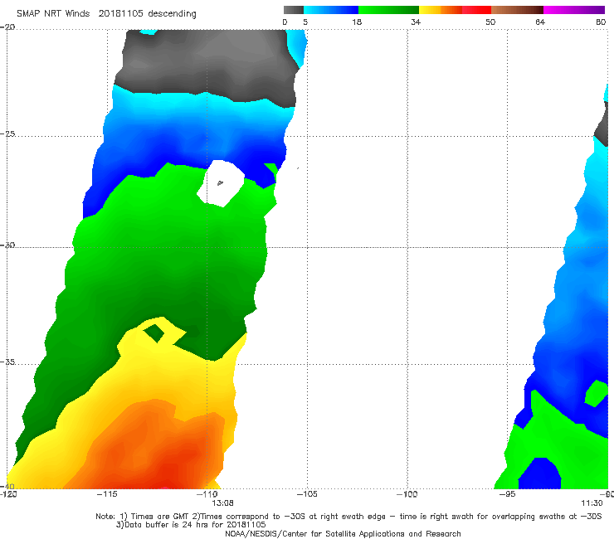Click the latitude label -35
The width and height of the screenshot is (614, 539).
click(x=7, y=362)
